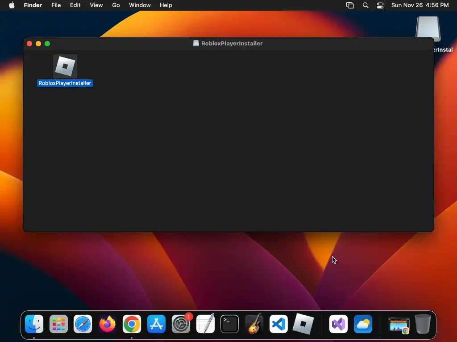
Task: Open Terminal from the Dock
Action: [230, 324]
